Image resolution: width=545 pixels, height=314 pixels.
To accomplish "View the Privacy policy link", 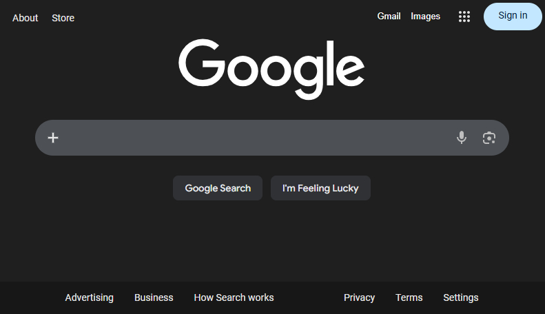I will [x=359, y=297].
